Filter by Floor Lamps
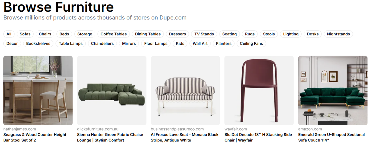 pyautogui.click(x=156, y=44)
